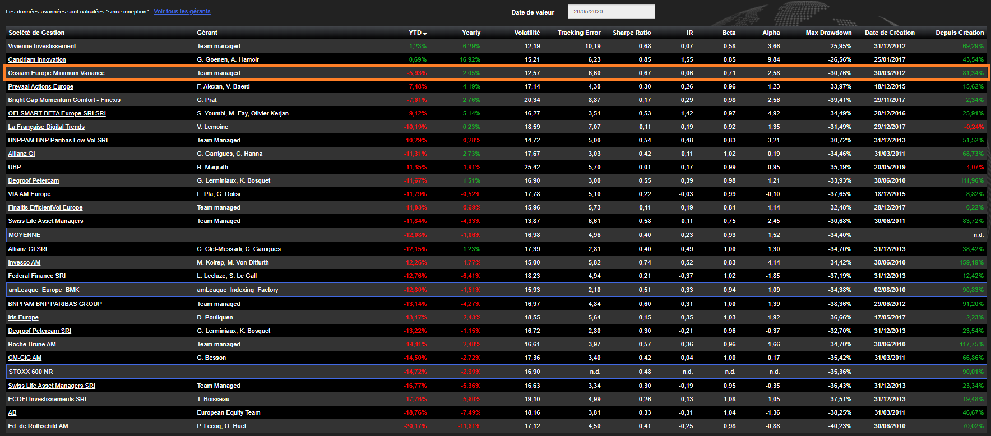The image size is (991, 436).
Task: Click Invesco AM Depuis Création 159,19%
Action: [971, 262]
